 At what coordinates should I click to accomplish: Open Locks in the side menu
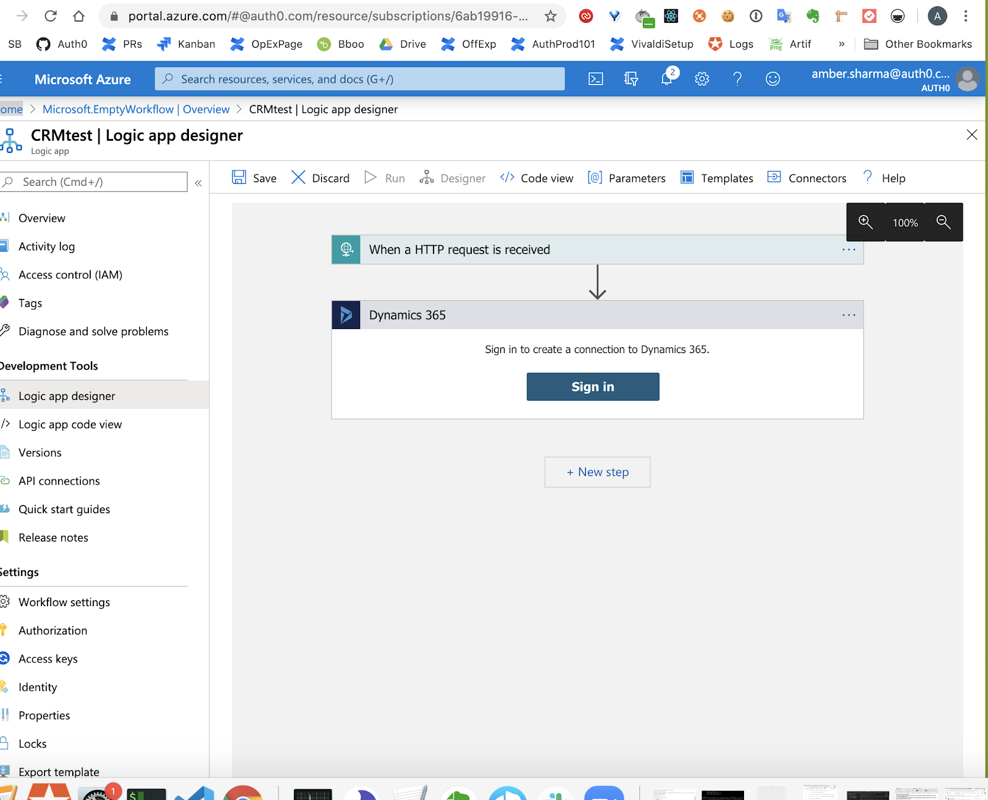tap(32, 744)
